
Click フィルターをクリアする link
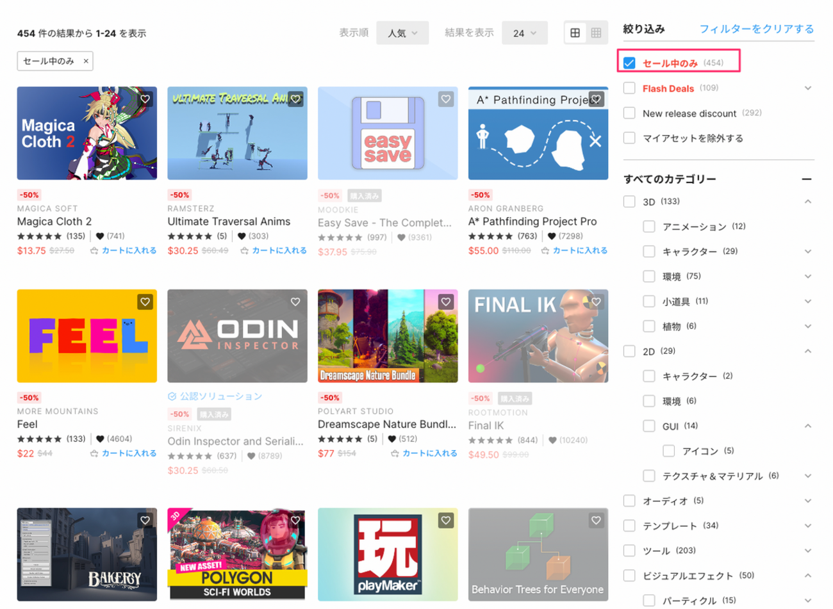757,29
